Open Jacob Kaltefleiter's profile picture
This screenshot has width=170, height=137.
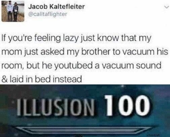13,11
